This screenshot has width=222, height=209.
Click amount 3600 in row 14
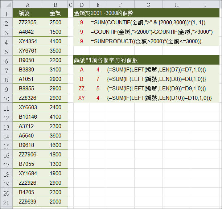[x=55, y=136]
